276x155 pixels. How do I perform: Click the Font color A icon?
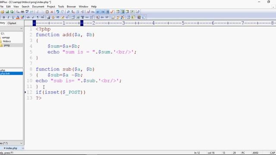18,17
